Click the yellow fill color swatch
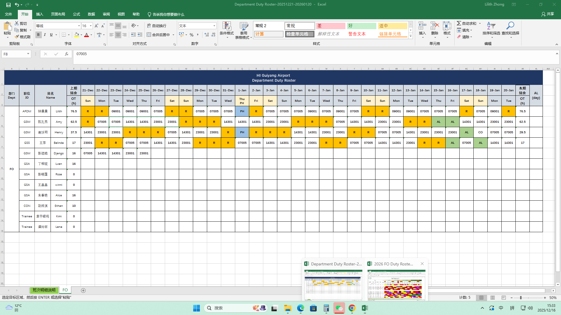 point(77,35)
